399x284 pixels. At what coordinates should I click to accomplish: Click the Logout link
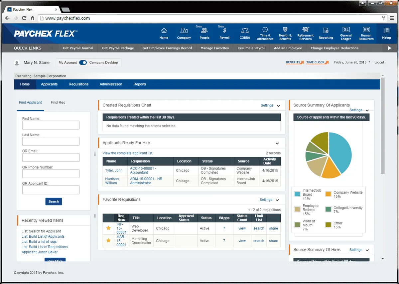(379, 62)
